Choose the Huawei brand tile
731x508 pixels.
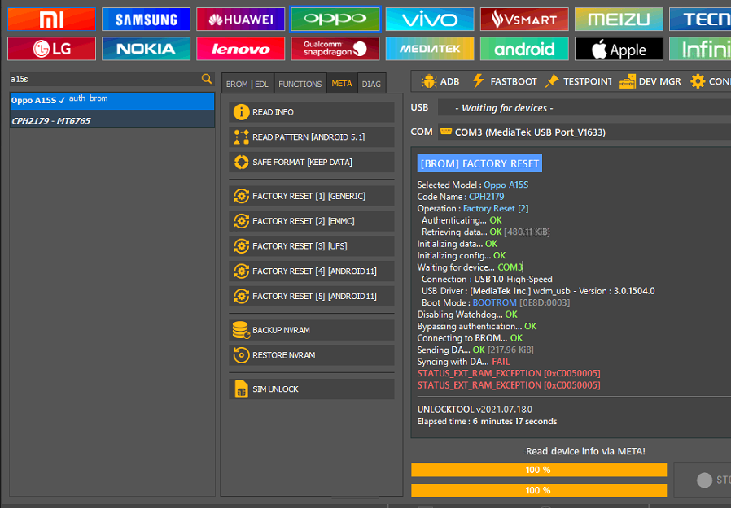pos(241,20)
